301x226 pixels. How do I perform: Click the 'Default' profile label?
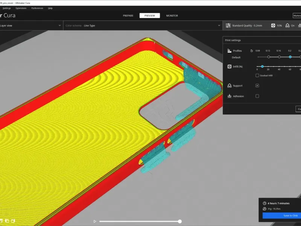pyautogui.click(x=236, y=57)
